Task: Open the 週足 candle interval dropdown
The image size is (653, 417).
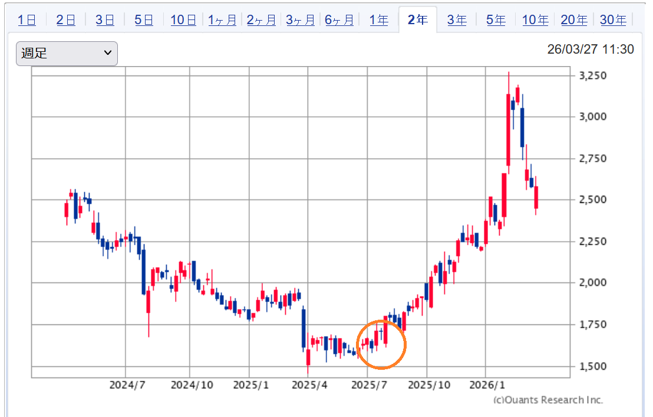Action: coord(67,53)
